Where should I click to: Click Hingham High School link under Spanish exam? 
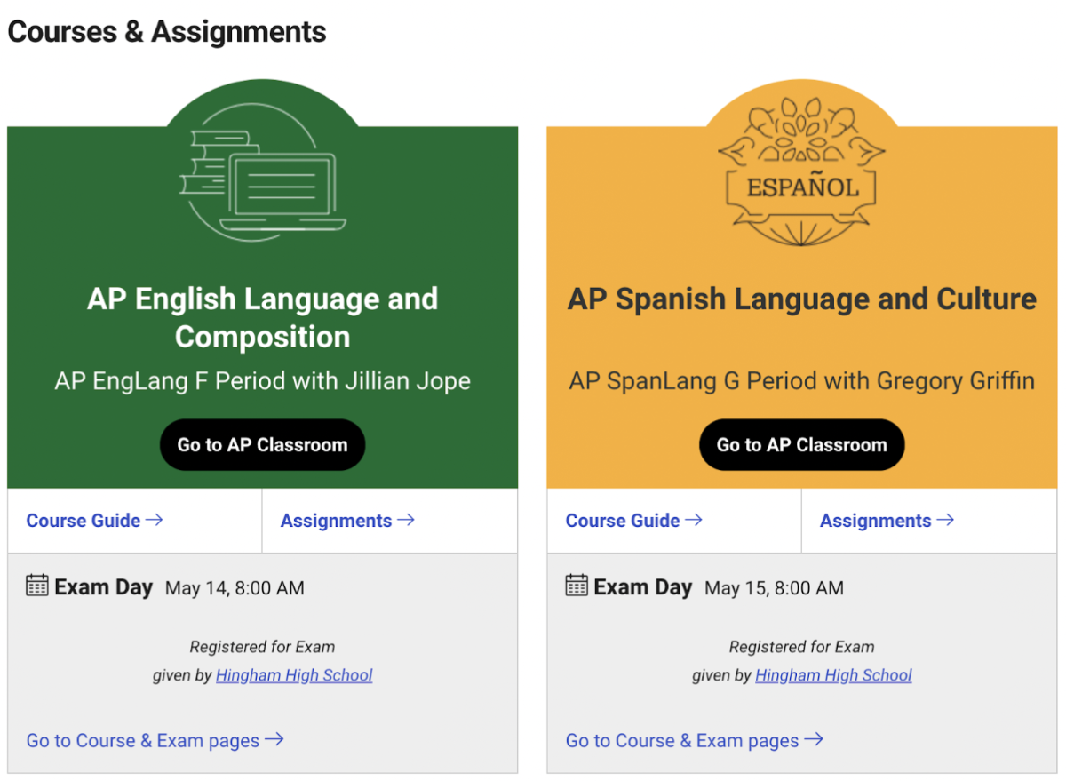tap(833, 675)
